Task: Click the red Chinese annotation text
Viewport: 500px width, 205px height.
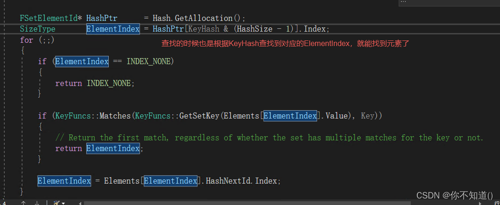Action: (285, 44)
